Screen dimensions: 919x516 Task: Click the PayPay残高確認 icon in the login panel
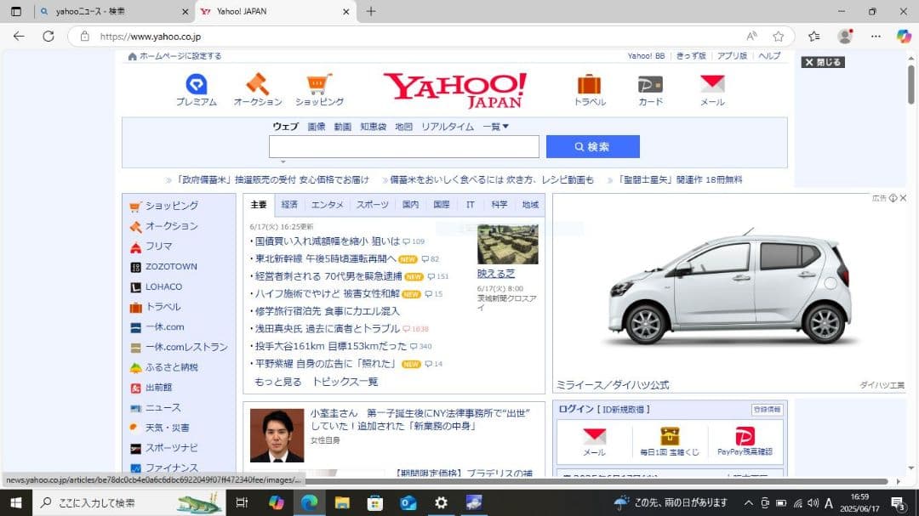pyautogui.click(x=746, y=438)
